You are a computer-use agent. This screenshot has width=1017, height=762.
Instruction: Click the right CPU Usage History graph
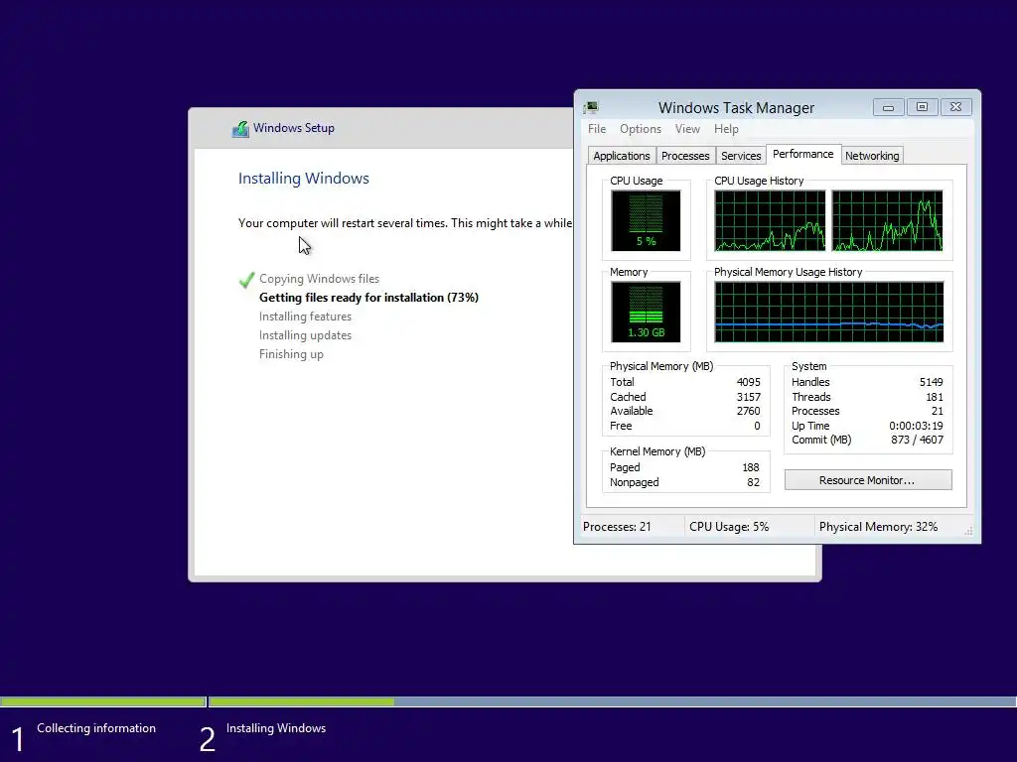pyautogui.click(x=887, y=220)
